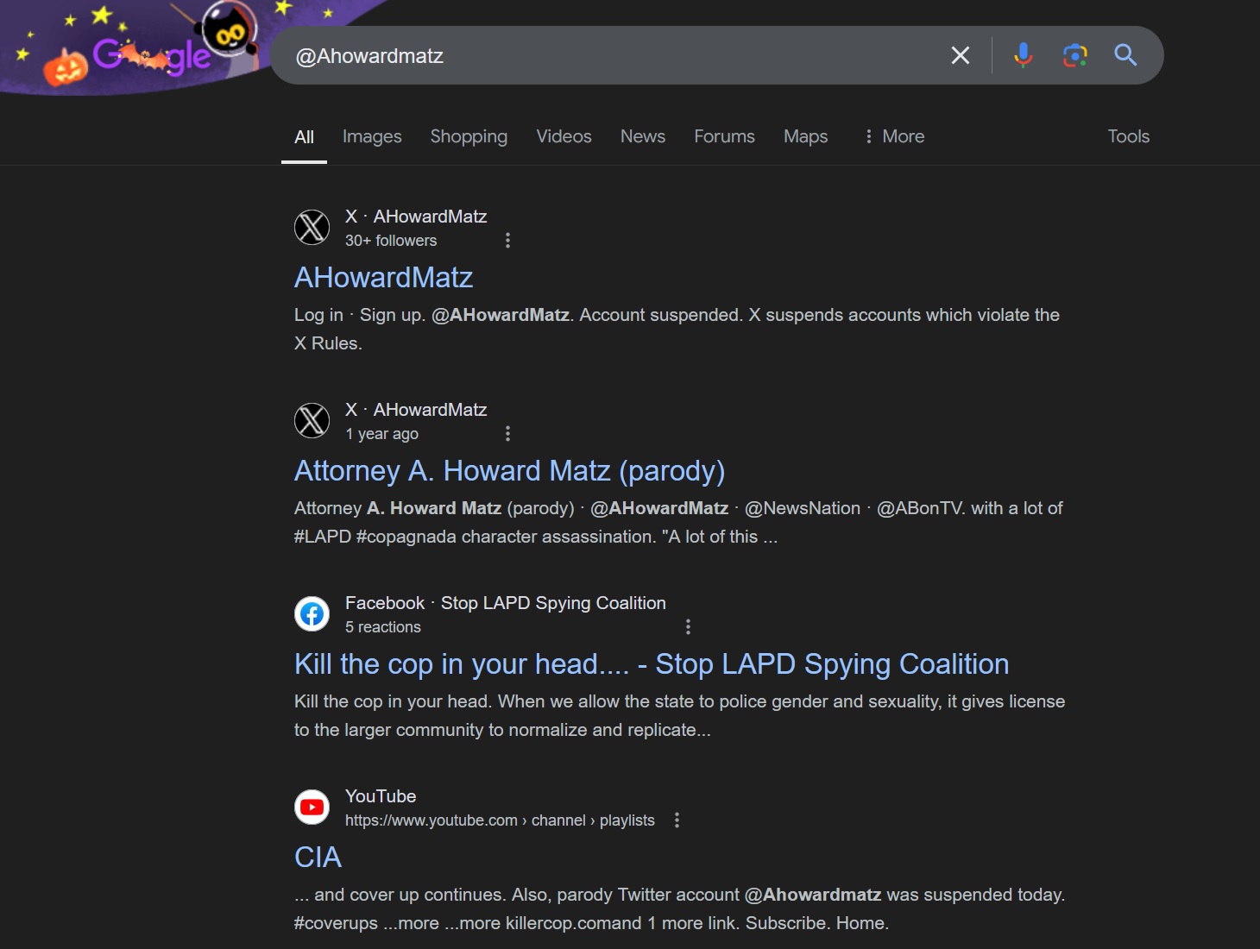Open the Maps tab
This screenshot has height=949, width=1260.
tap(805, 136)
